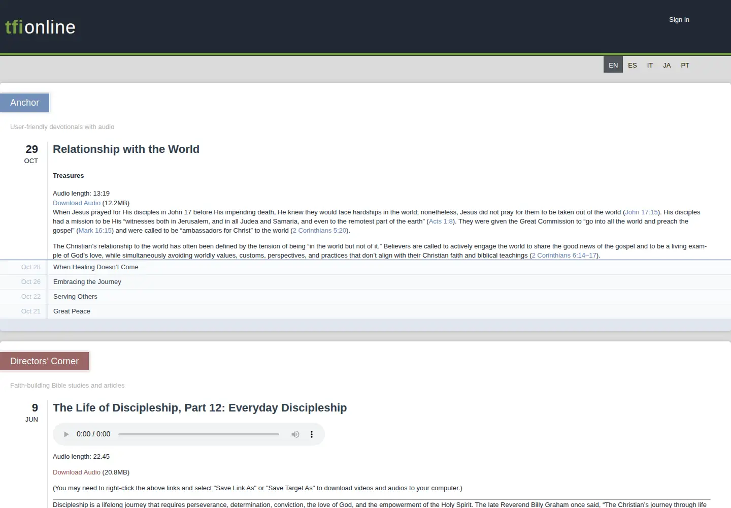This screenshot has width=731, height=508.
Task: Seek on the audio progress bar
Action: click(198, 434)
